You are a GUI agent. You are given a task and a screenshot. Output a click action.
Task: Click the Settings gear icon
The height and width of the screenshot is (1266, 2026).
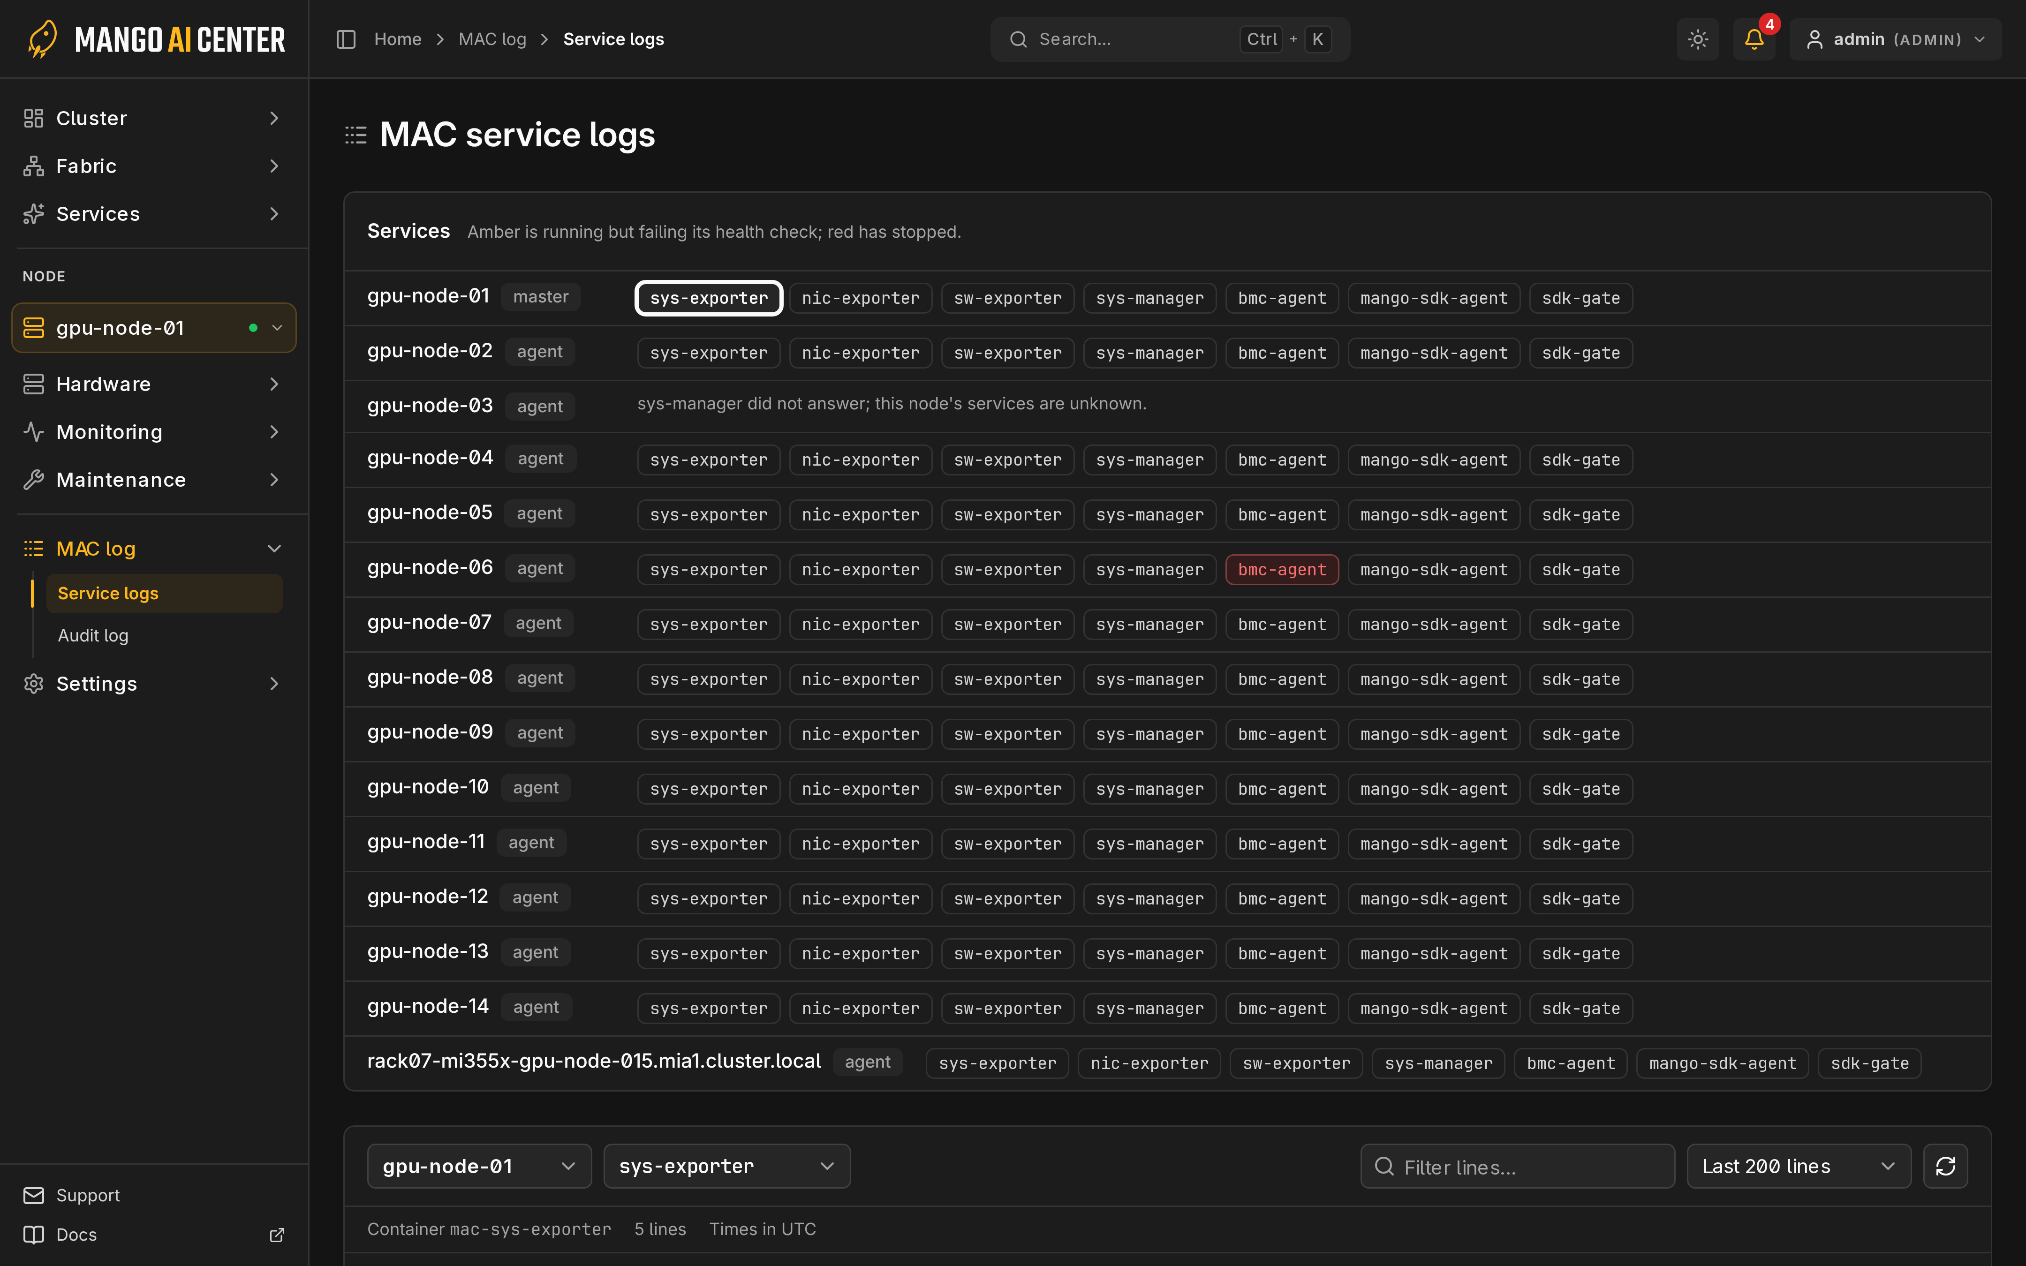pos(33,683)
